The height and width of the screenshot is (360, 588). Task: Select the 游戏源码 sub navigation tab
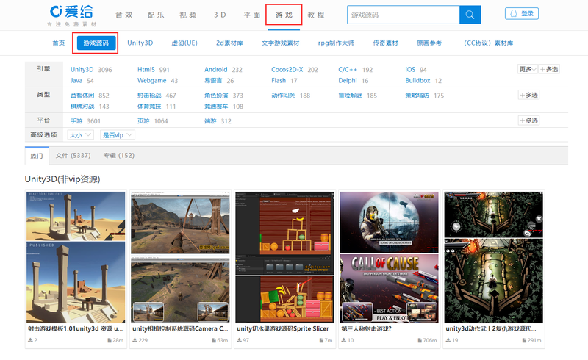point(96,43)
